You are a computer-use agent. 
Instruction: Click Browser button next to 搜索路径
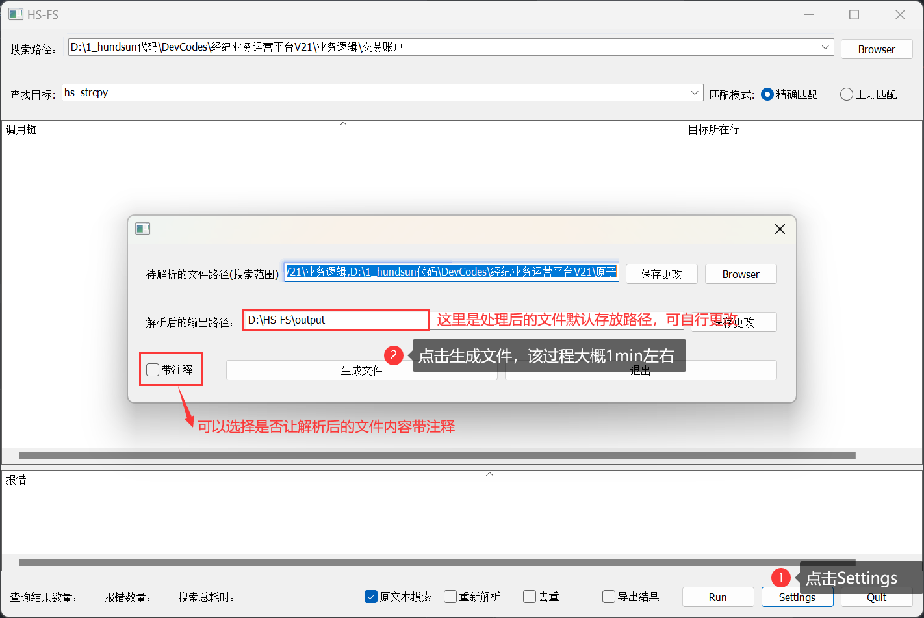(876, 49)
